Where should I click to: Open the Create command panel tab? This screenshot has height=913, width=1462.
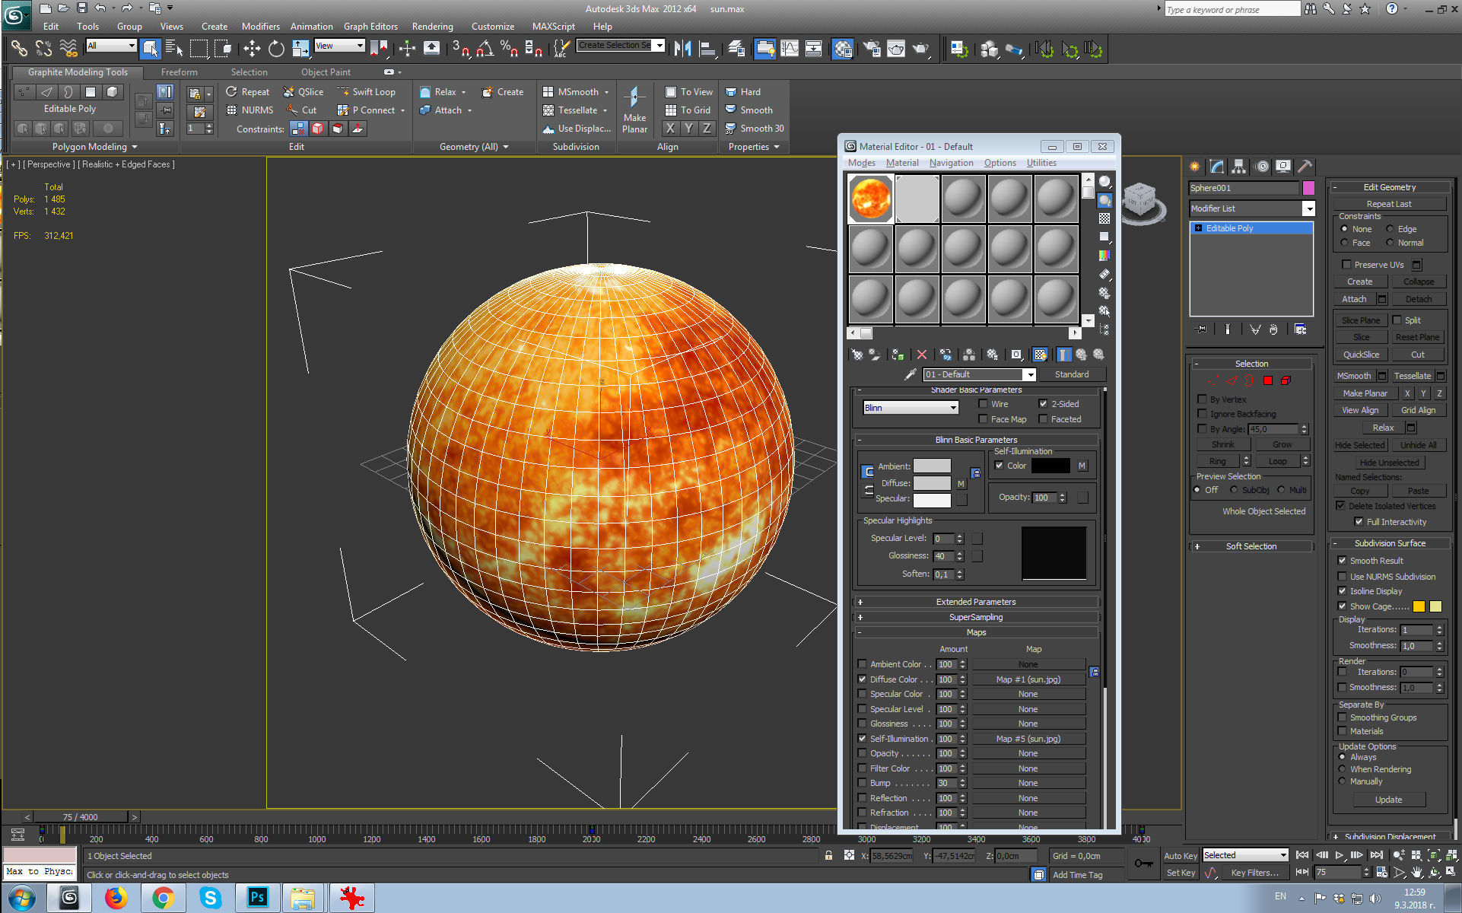(x=1195, y=167)
